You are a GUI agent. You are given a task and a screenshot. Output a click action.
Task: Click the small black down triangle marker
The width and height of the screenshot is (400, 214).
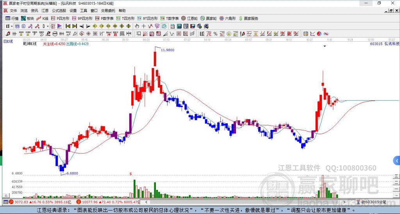pyautogui.click(x=325, y=46)
